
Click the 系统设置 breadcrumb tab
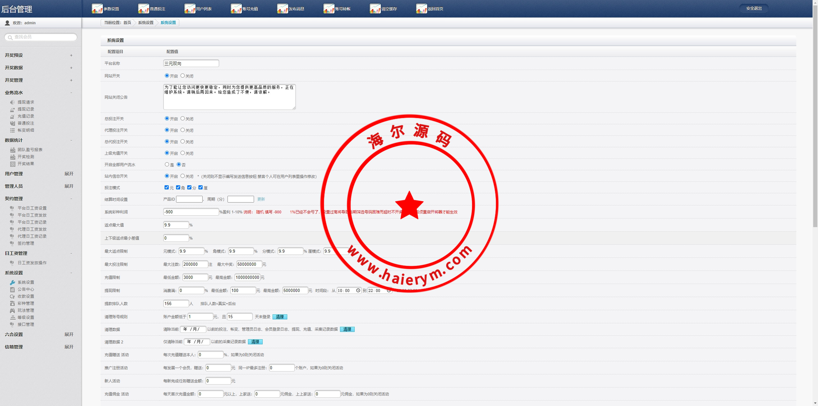tap(168, 23)
